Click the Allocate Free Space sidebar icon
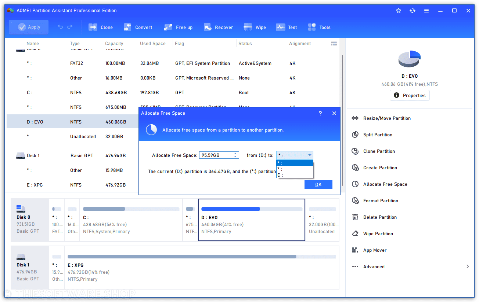 tap(355, 184)
